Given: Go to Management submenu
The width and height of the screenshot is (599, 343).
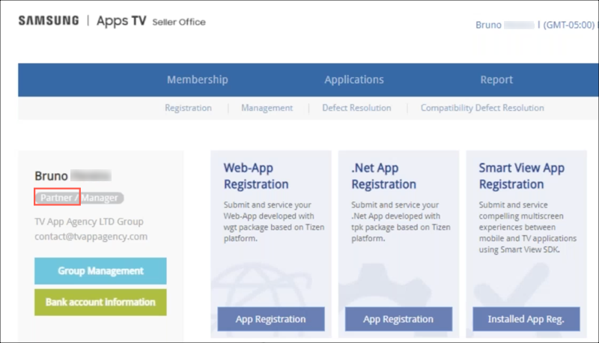Looking at the screenshot, I should tap(267, 108).
